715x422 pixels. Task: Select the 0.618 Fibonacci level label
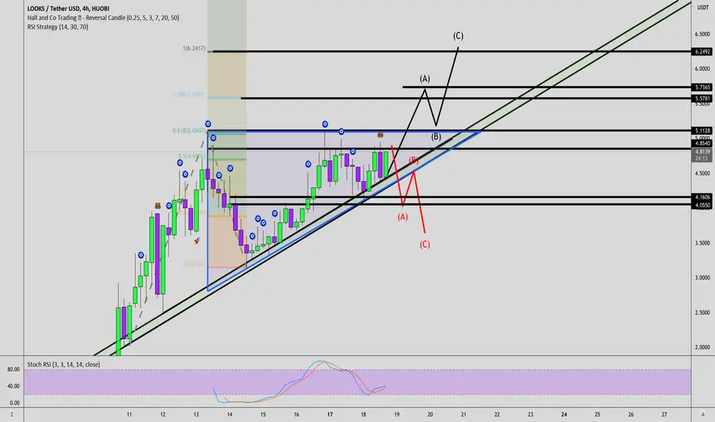pyautogui.click(x=189, y=130)
